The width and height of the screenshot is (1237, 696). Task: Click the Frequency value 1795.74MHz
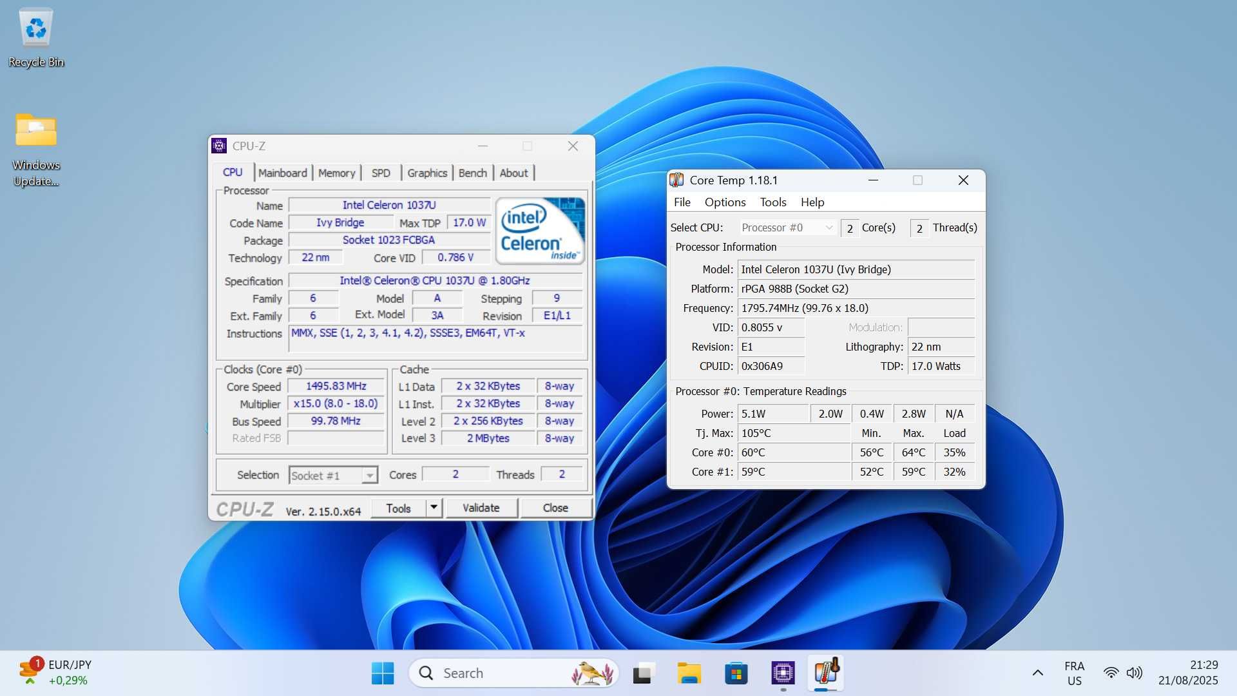pos(856,308)
